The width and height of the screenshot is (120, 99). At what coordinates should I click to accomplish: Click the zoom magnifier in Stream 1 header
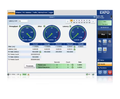point(94,17)
